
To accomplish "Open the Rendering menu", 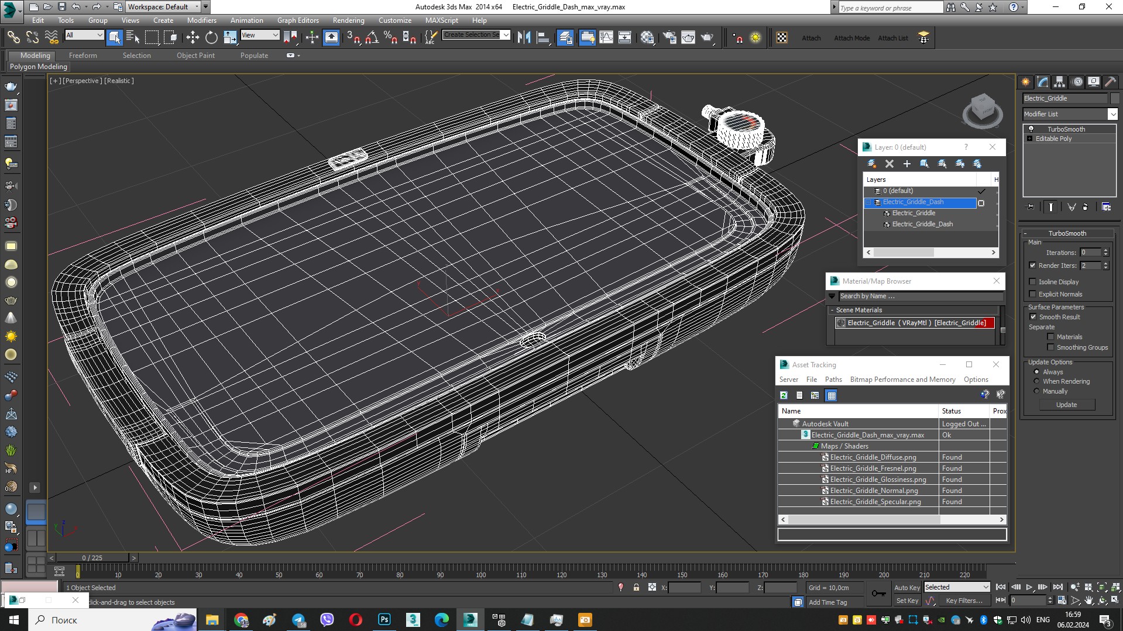I will pos(348,20).
